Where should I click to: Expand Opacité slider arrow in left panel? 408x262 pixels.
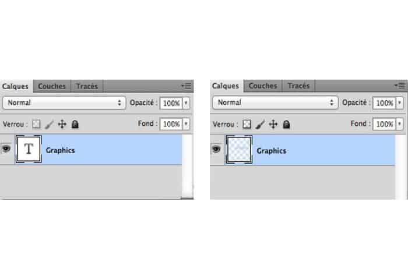[x=186, y=102]
